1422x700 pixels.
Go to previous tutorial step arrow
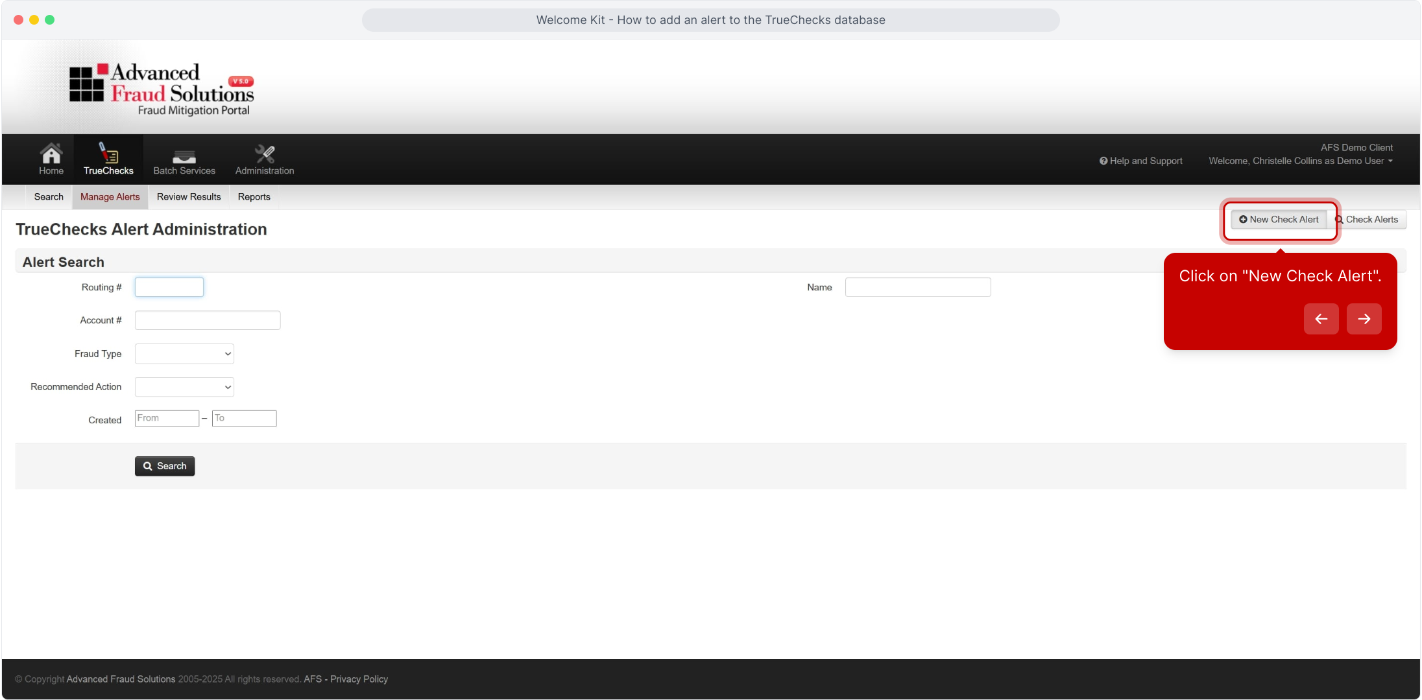(x=1321, y=319)
